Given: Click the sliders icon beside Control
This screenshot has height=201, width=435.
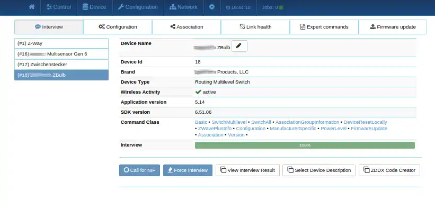Looking at the screenshot, I should pyautogui.click(x=49, y=7).
